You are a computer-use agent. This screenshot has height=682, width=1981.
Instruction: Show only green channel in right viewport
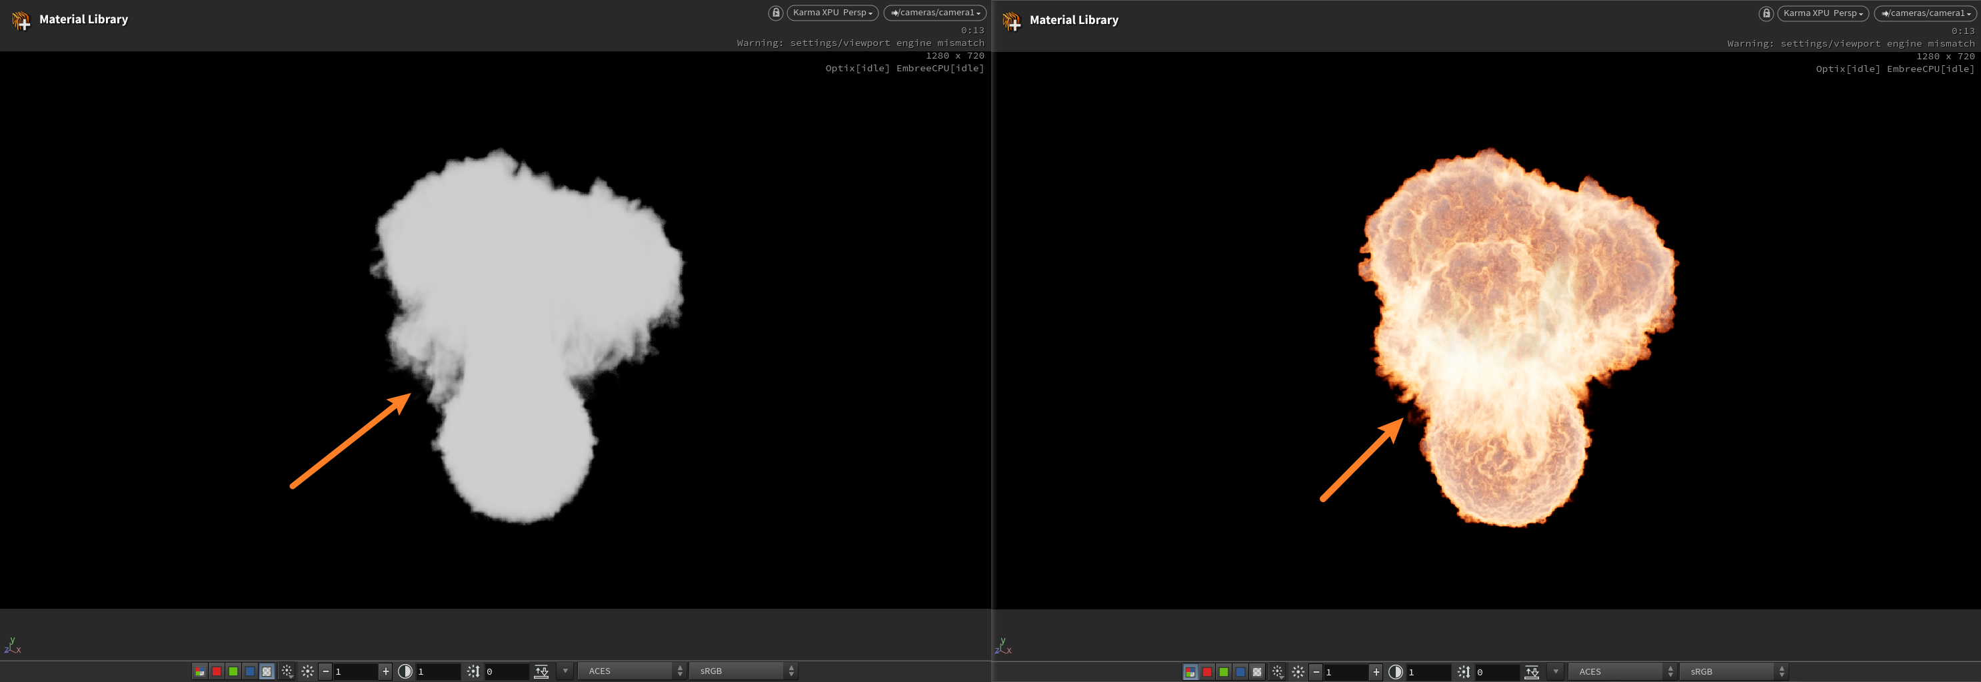click(x=1224, y=672)
